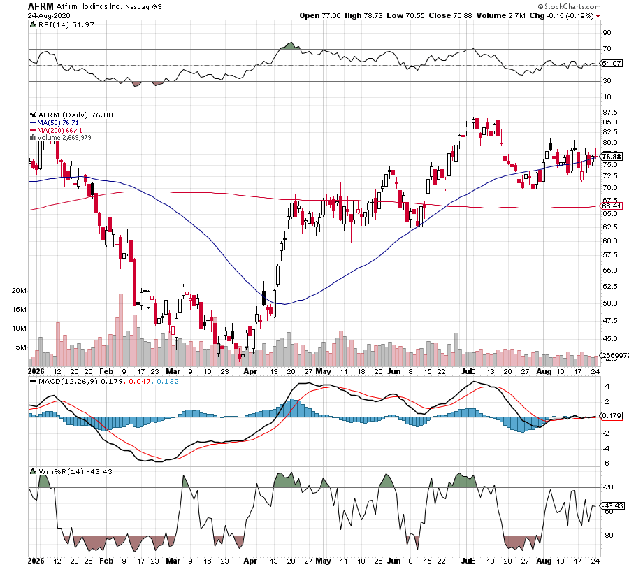Click the Wm%R(14) -43.43 indicator label
Image resolution: width=629 pixels, height=567 pixels.
[x=75, y=471]
